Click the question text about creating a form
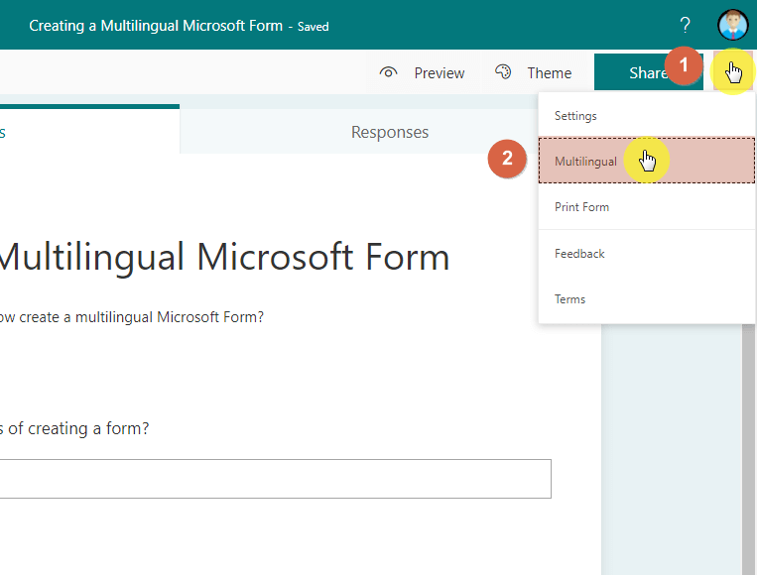This screenshot has width=757, height=575. click(74, 428)
